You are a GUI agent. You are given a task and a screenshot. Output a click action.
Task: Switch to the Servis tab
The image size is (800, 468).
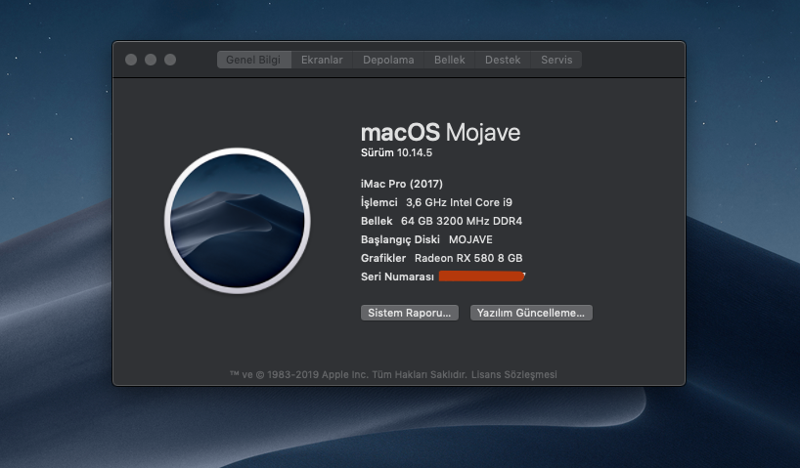click(556, 60)
